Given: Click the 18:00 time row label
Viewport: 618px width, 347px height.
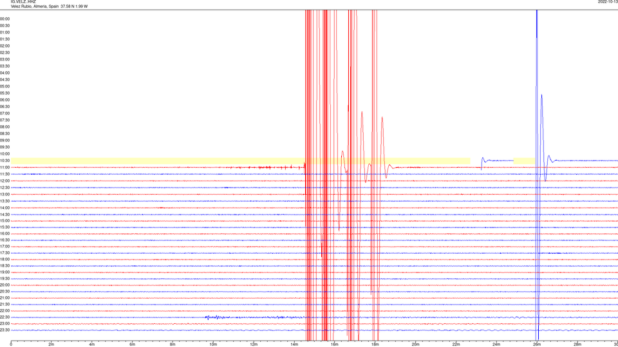Looking at the screenshot, I should tap(5, 259).
